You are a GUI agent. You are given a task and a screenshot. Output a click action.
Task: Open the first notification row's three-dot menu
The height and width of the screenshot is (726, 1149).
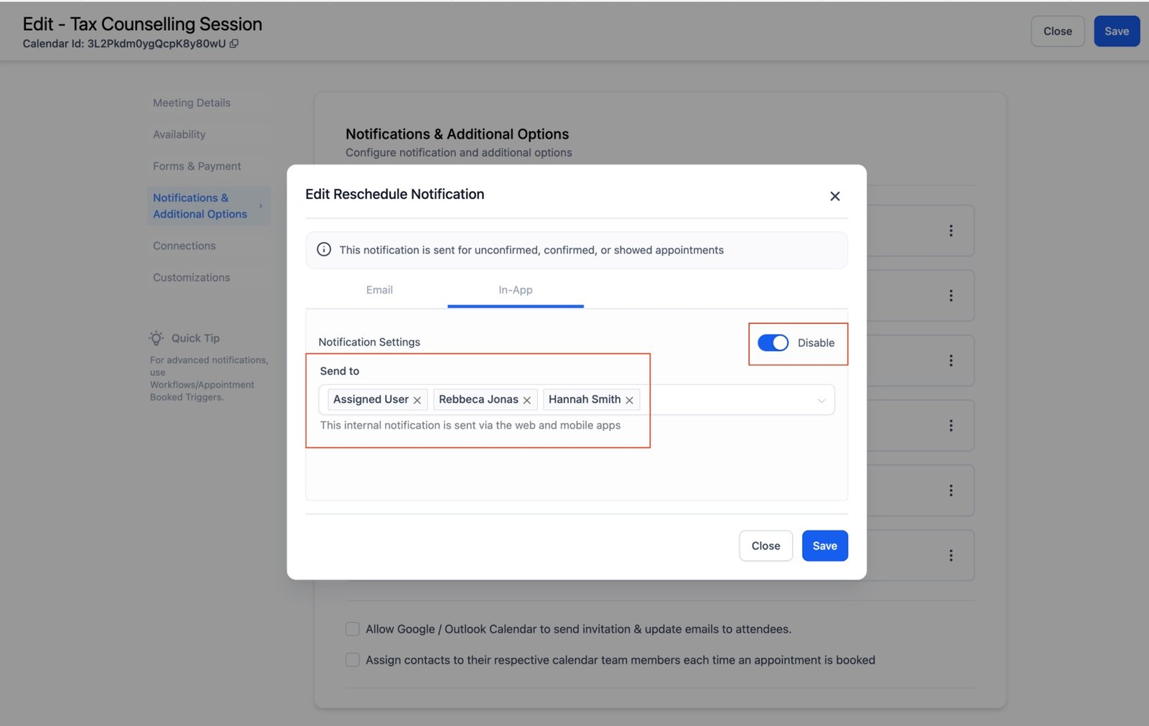[x=951, y=231]
